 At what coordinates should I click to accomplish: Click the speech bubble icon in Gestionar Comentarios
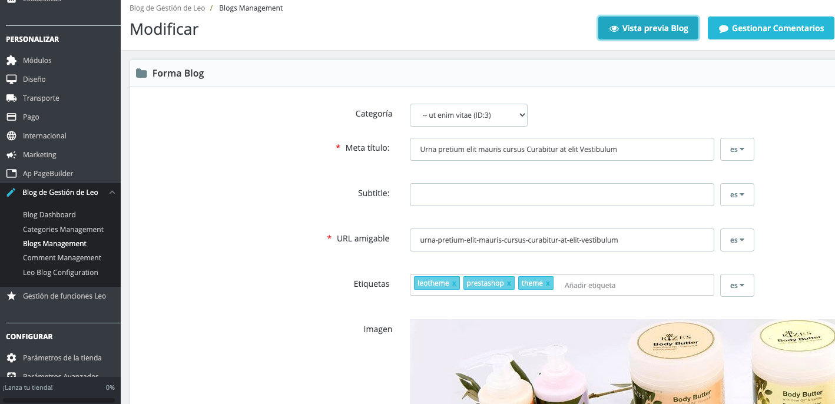click(724, 29)
